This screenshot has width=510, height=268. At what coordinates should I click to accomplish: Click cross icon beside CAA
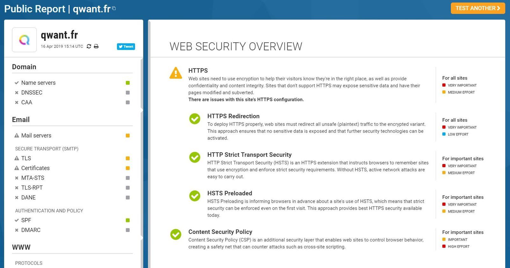pyautogui.click(x=17, y=102)
